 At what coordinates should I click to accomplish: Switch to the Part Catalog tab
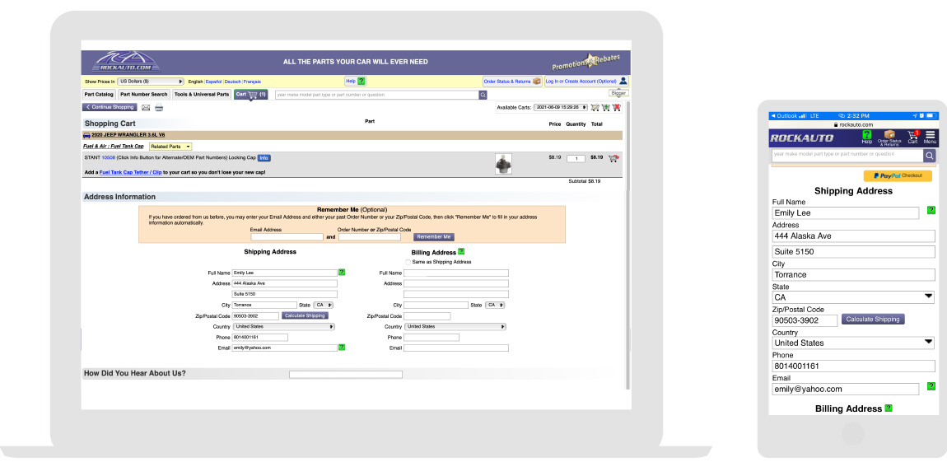tap(99, 94)
